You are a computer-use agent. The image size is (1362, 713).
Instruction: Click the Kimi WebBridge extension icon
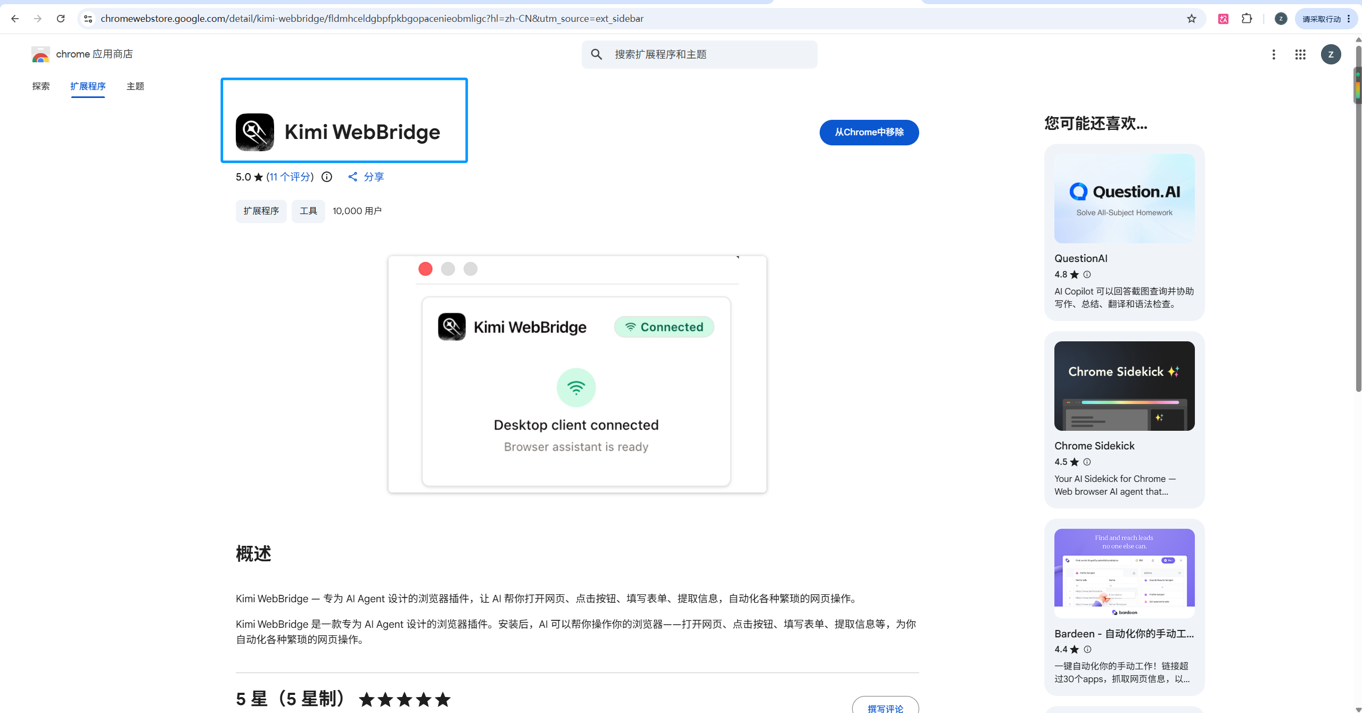255,132
